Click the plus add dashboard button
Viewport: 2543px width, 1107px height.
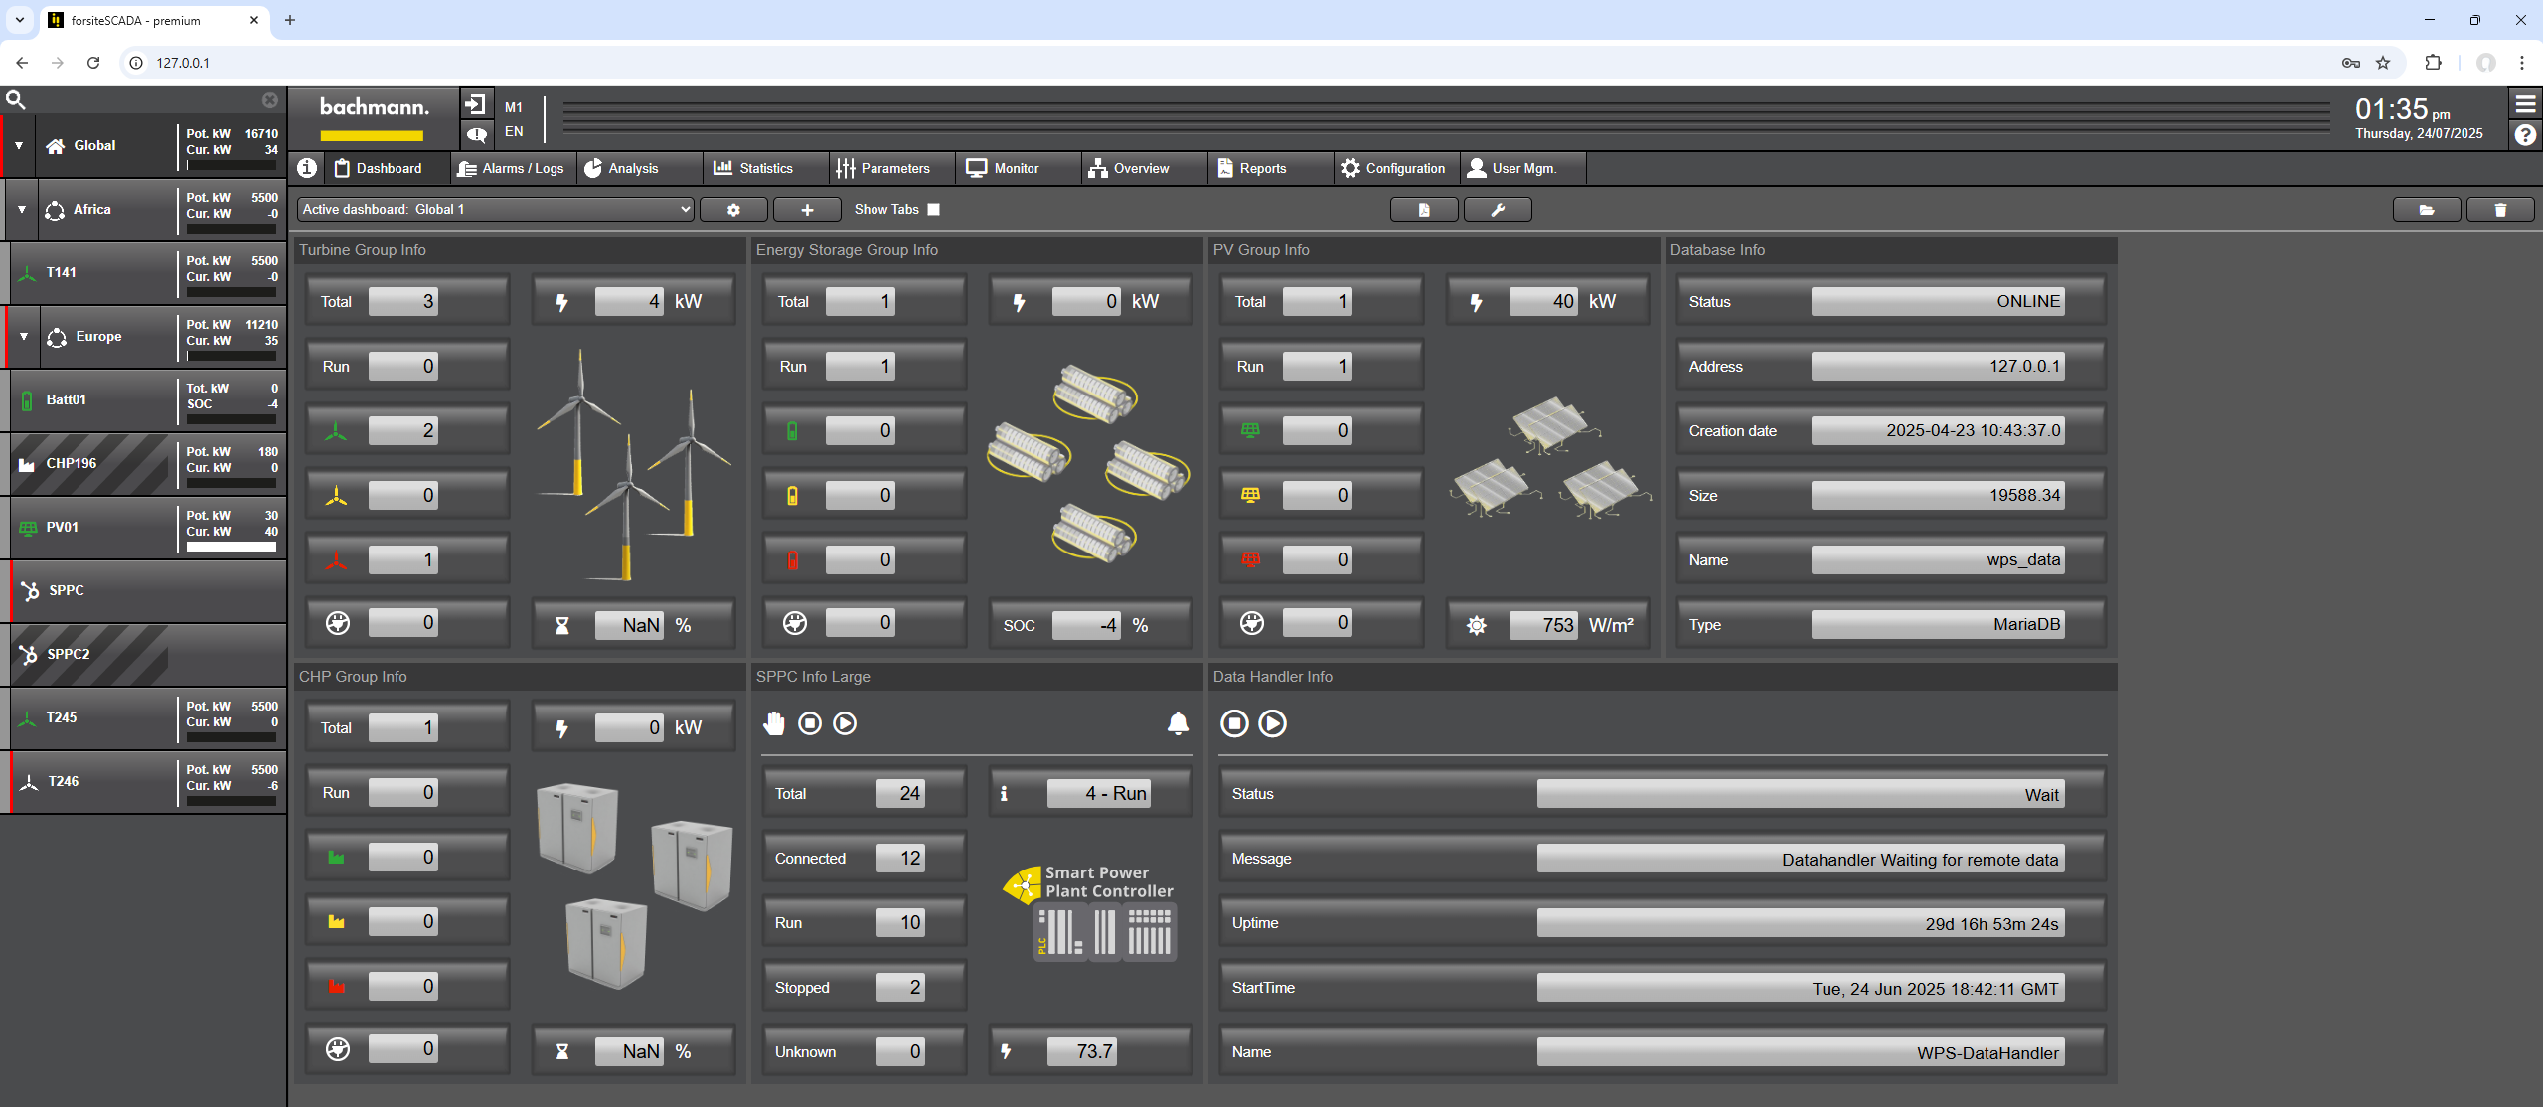click(x=807, y=210)
